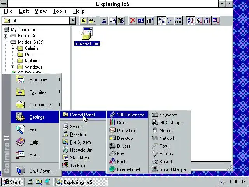Sort files by size icon
The height and width of the screenshot is (187, 249).
pyautogui.click(x=207, y=21)
